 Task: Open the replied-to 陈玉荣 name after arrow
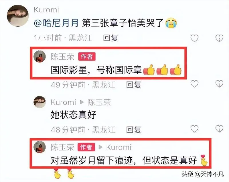click(99, 102)
